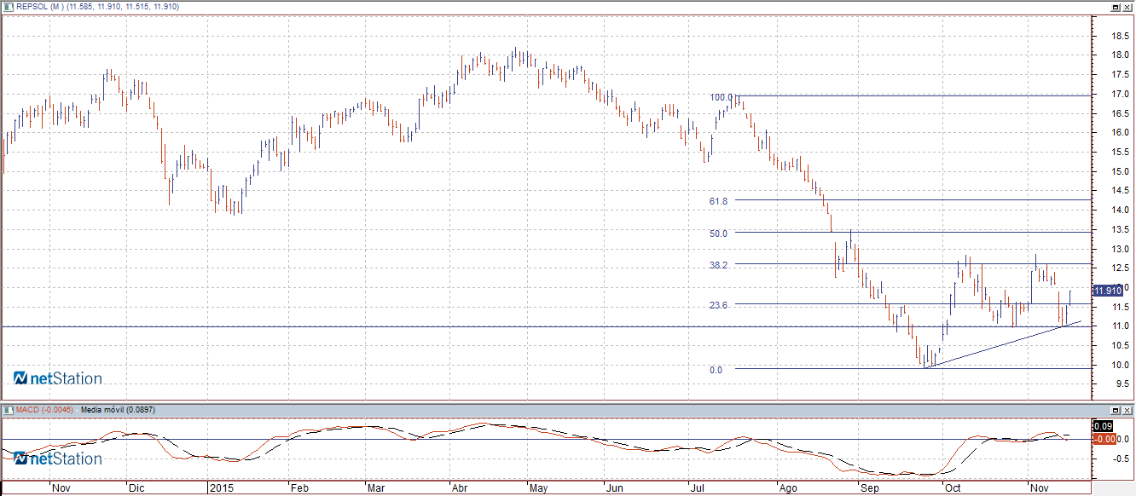
Task: Close the REPSOL price chart panel
Action: tap(1127, 6)
